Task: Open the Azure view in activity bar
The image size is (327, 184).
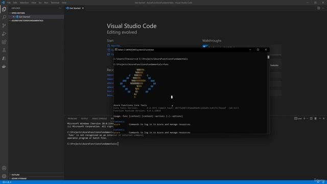Action: 4,58
